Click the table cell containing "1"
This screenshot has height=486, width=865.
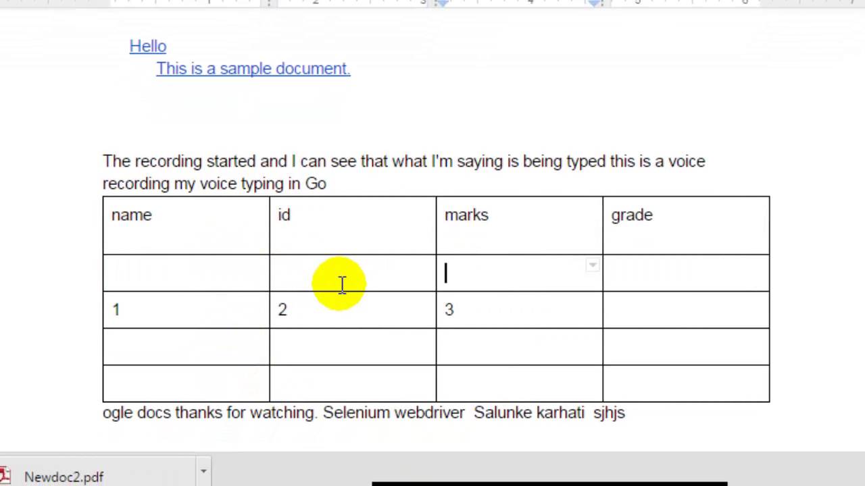coord(186,310)
